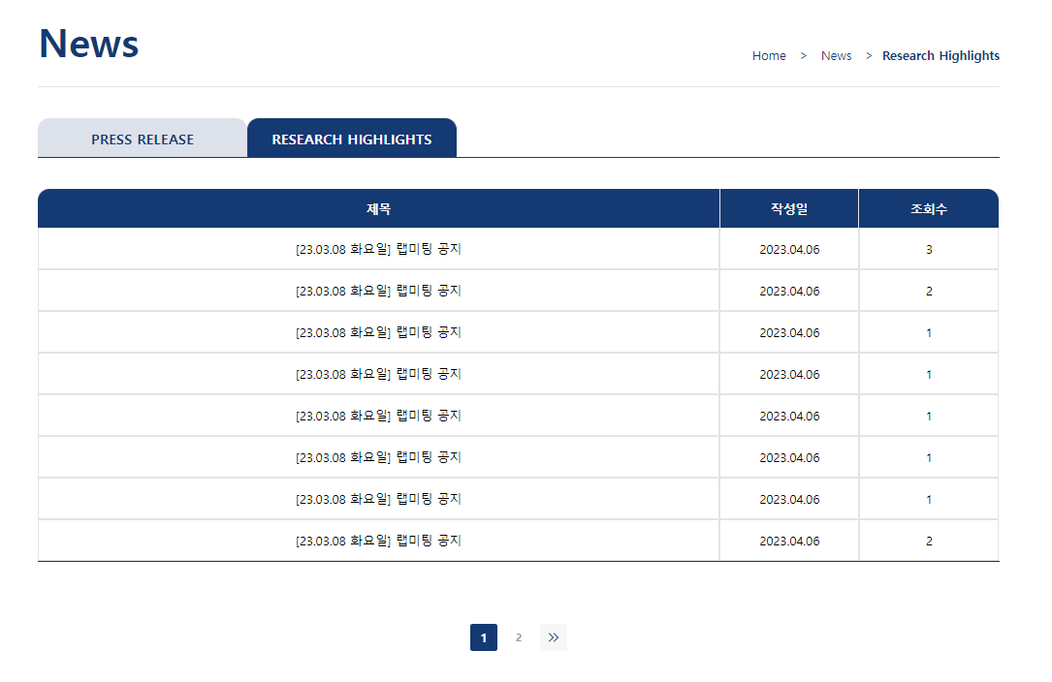Open the fifth lab meeting announcement row
1052x682 pixels.
(x=378, y=416)
